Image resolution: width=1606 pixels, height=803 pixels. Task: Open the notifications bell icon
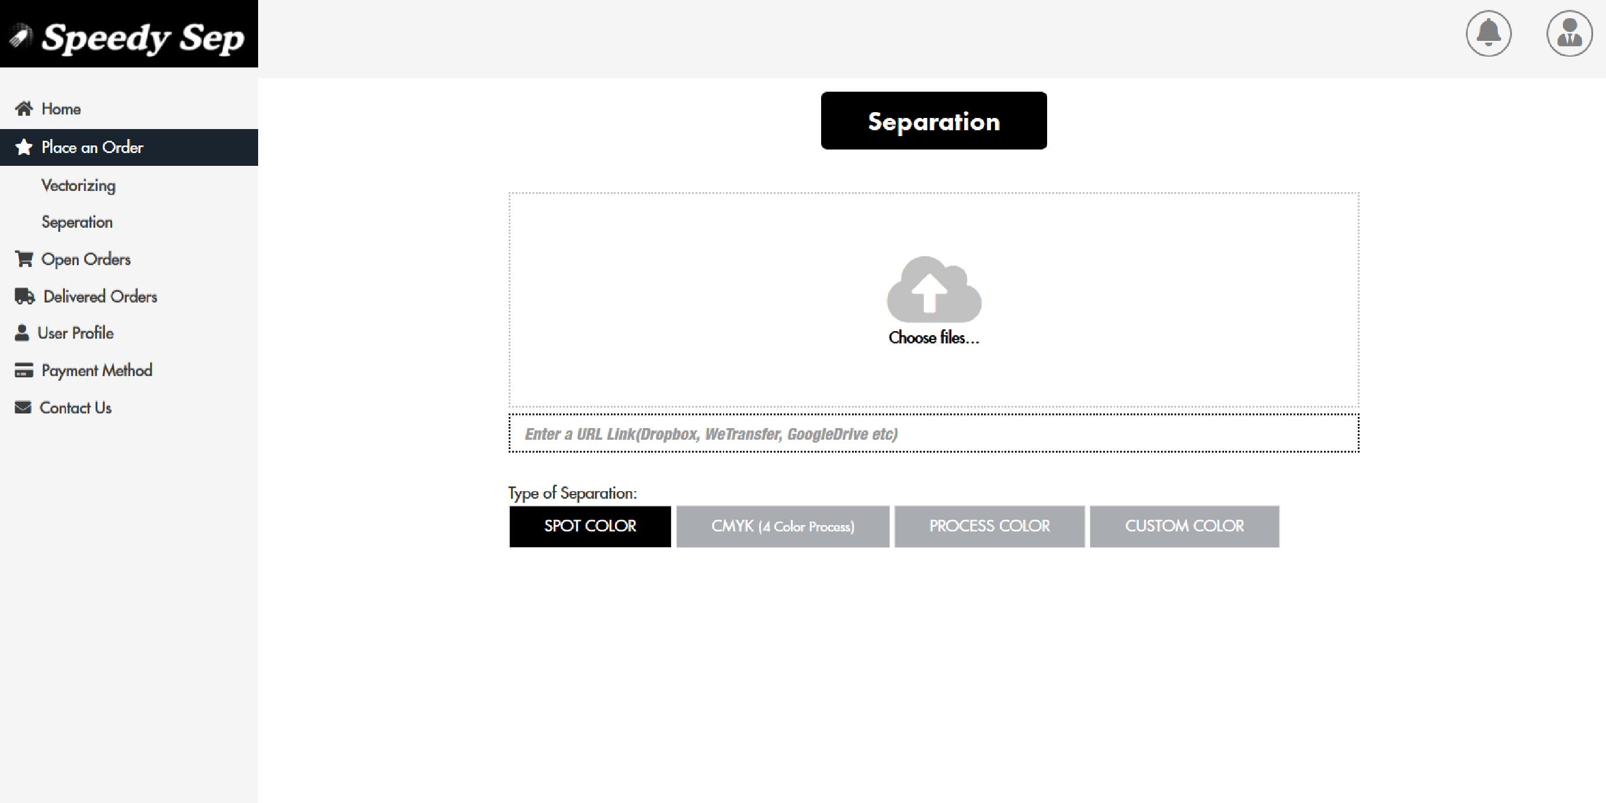1488,33
